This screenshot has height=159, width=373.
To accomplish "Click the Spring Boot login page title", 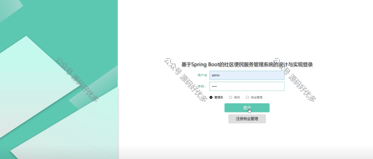I will coord(247,64).
